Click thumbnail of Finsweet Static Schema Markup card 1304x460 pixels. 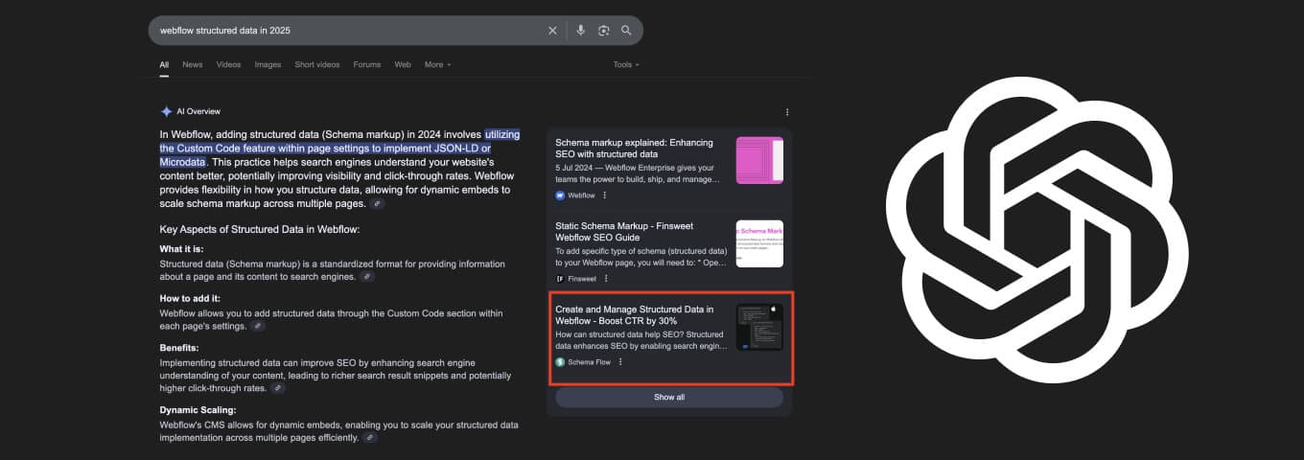point(759,244)
